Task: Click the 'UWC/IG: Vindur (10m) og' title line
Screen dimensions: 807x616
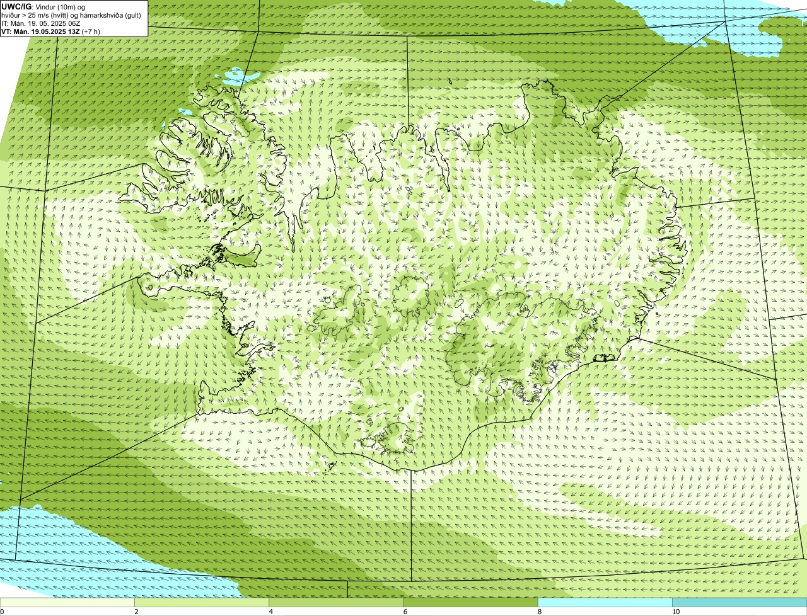Action: tap(43, 7)
